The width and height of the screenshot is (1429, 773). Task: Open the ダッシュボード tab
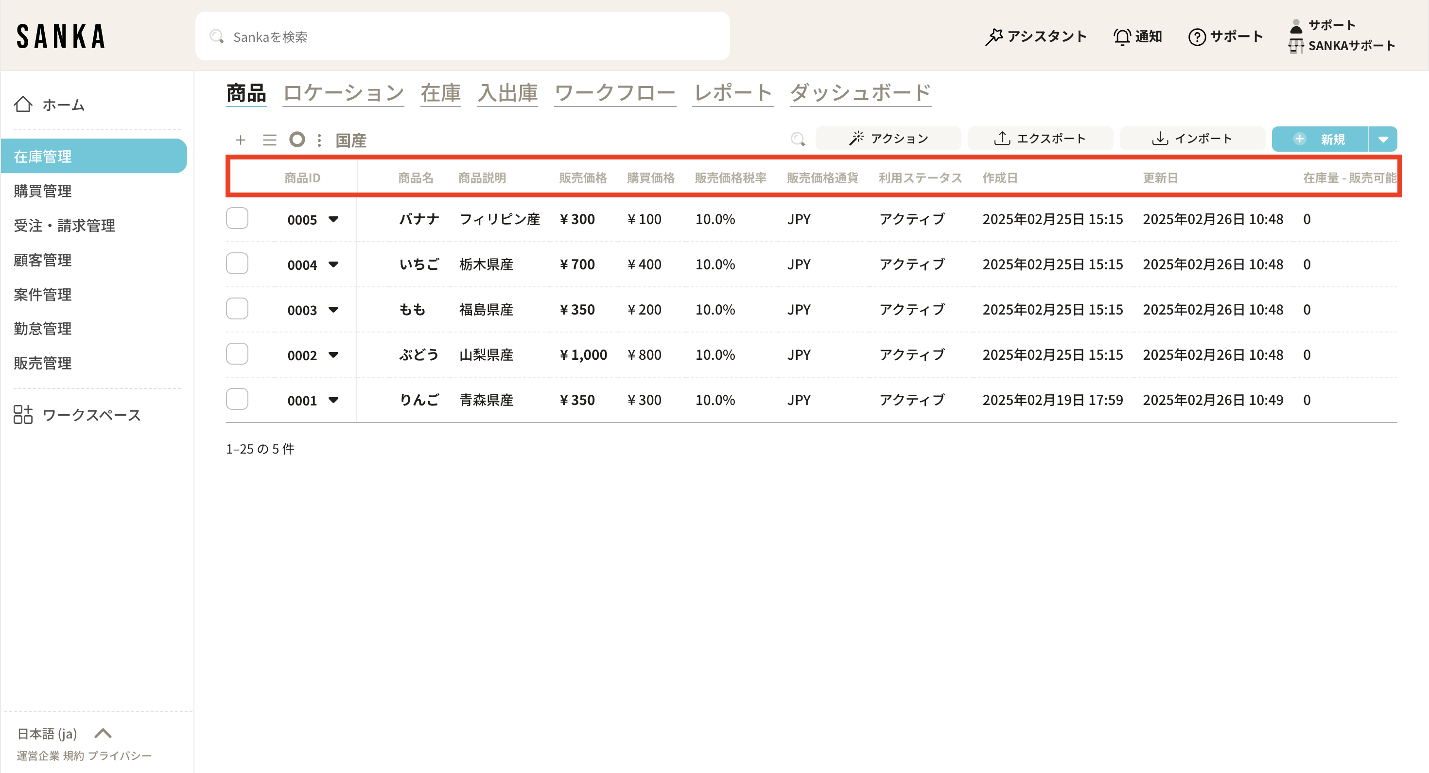pyautogui.click(x=860, y=93)
